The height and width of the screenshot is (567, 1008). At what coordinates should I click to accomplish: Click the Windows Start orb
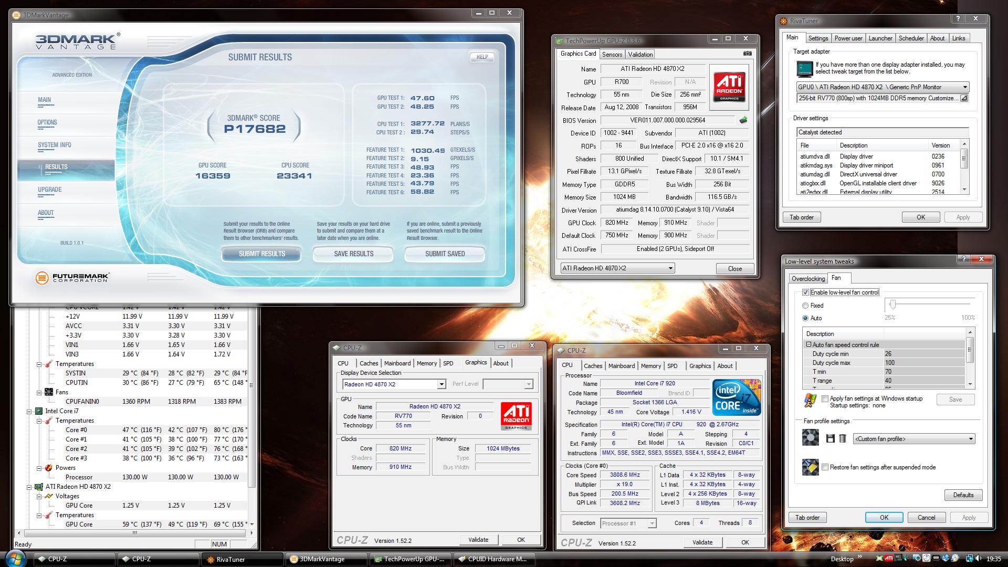(15, 559)
